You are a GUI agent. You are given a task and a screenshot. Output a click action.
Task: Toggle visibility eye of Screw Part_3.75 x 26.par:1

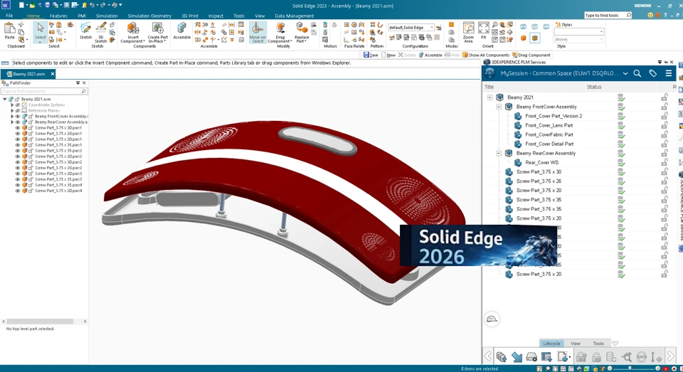pyautogui.click(x=18, y=133)
